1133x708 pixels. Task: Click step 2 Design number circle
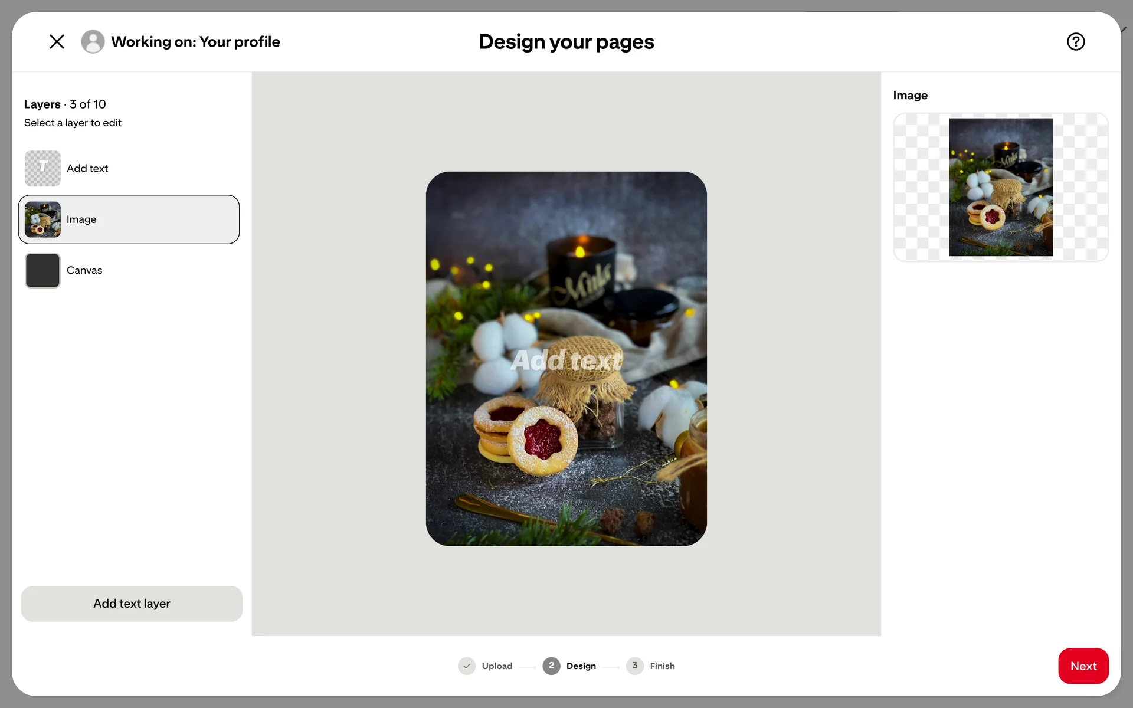coord(551,666)
